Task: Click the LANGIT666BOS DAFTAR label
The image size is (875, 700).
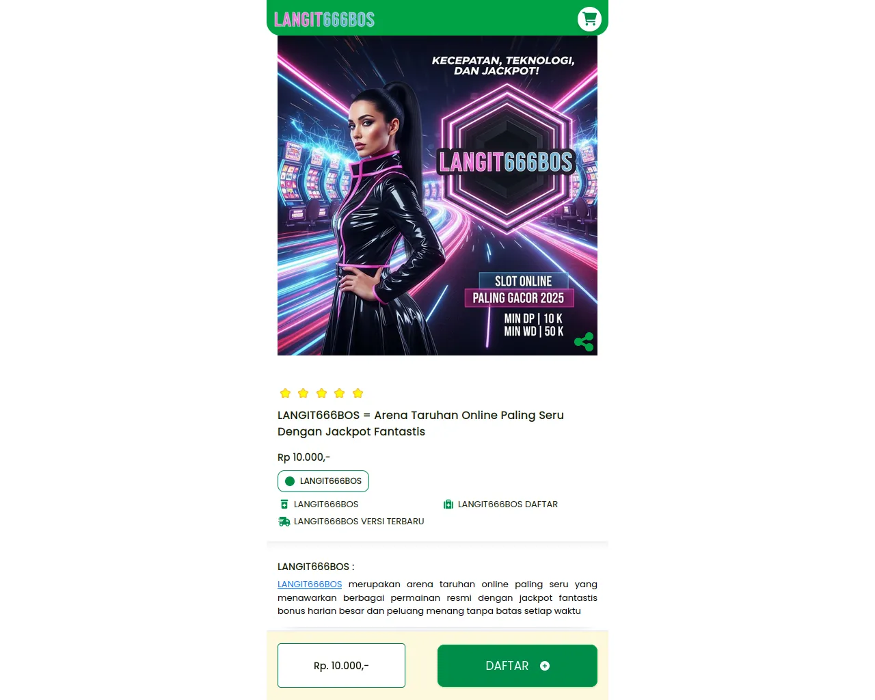Action: (x=508, y=504)
